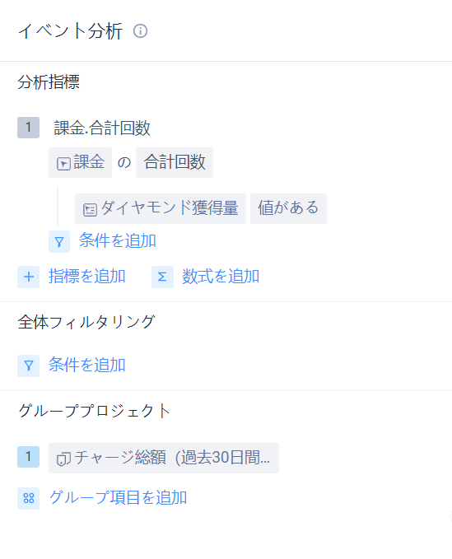The image size is (452, 559).
Task: Click the filter icon under the 課金 metric
Action: [x=59, y=242]
